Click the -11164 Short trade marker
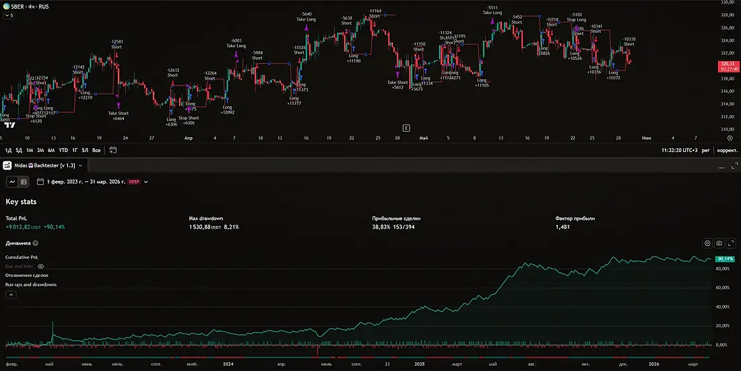 coord(375,13)
